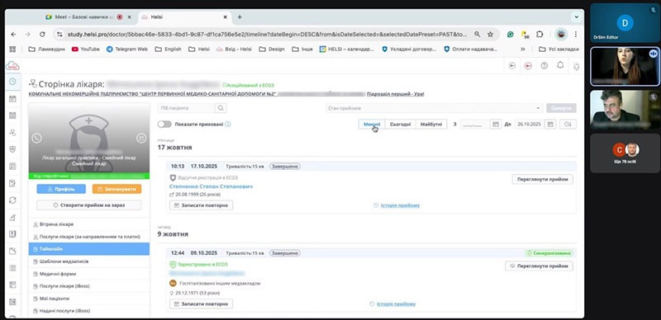
Task: Click the 26.10.2025 end date field
Action: pyautogui.click(x=529, y=125)
